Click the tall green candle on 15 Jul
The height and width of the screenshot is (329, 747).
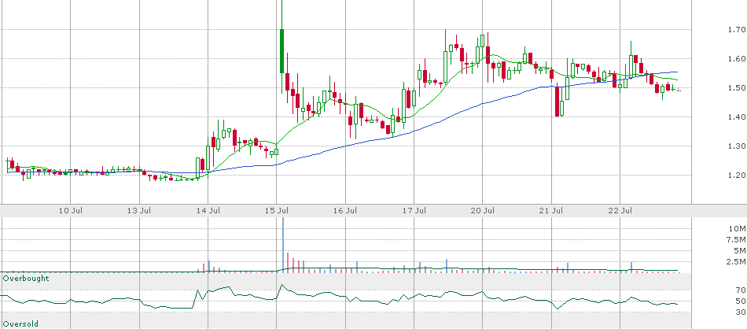[282, 51]
